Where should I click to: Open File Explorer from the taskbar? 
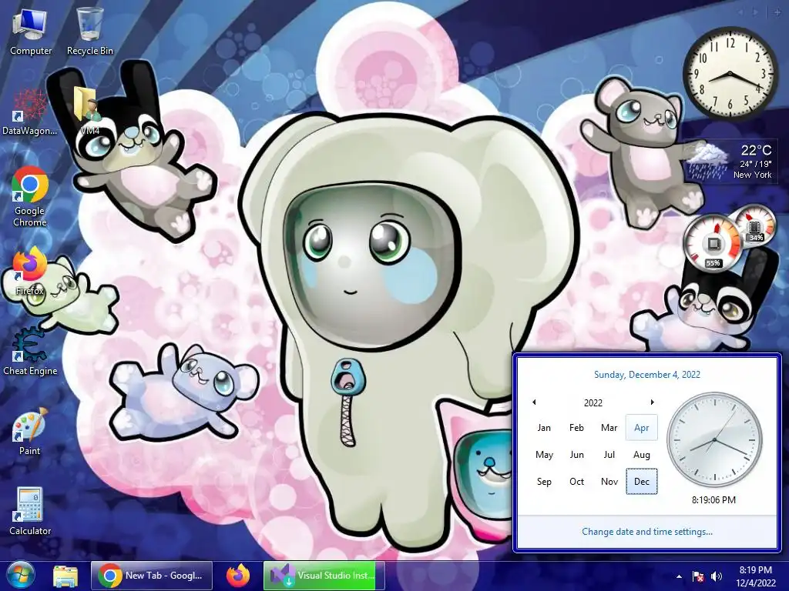(65, 576)
